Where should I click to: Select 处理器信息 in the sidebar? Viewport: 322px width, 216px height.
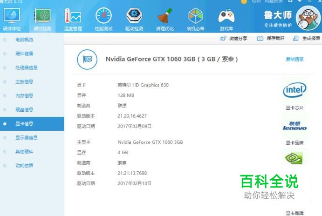point(26,67)
